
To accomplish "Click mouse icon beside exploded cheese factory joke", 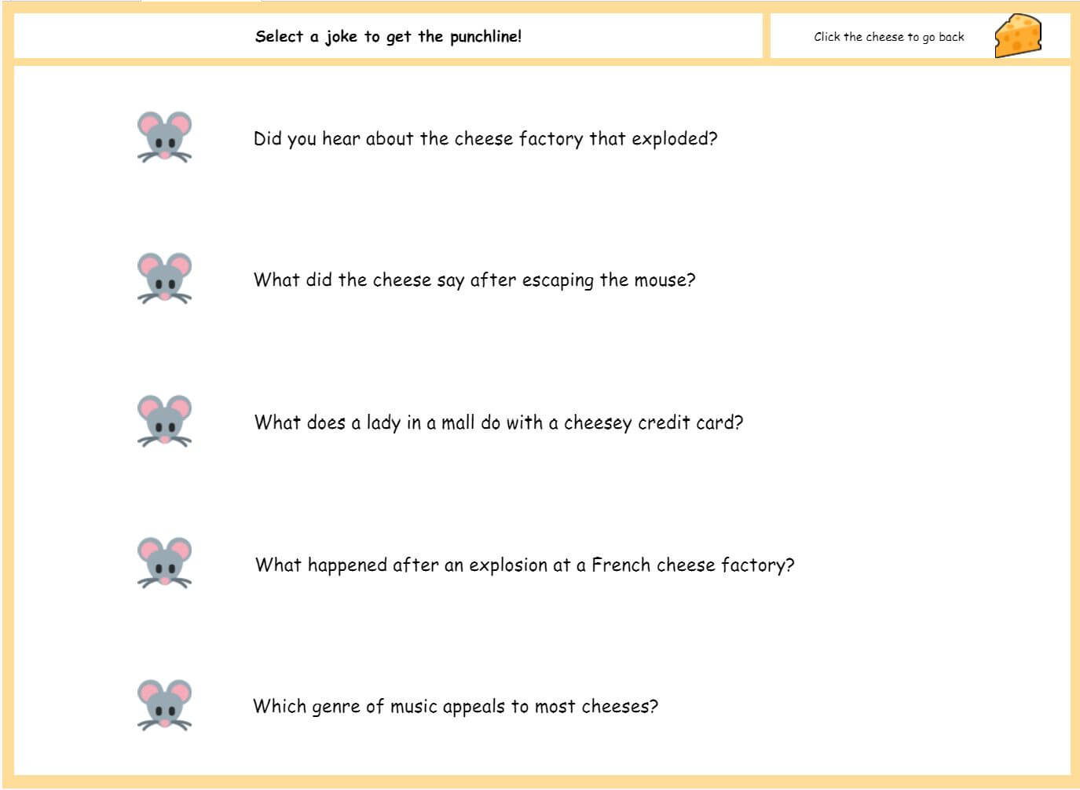I will click(x=164, y=137).
